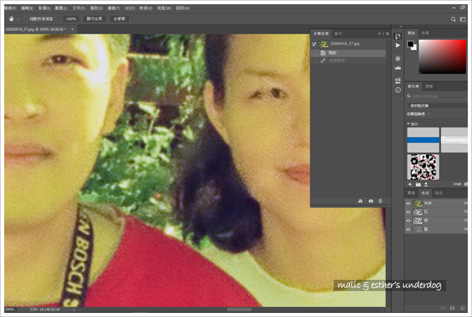Click the 100% zoom button
The height and width of the screenshot is (317, 472).
[x=71, y=19]
